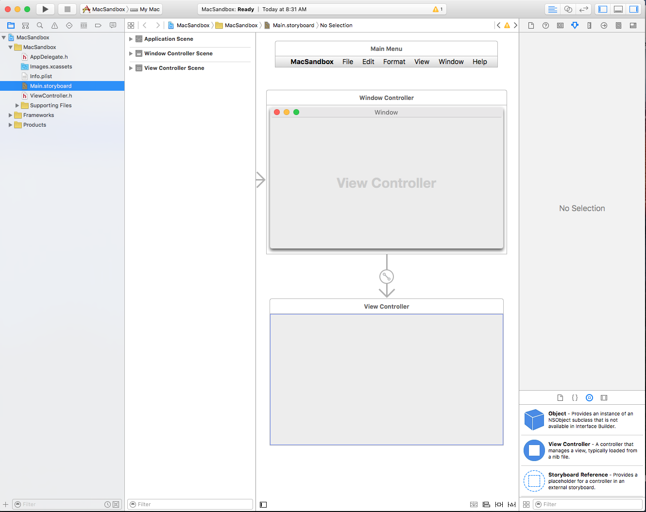Open the Window menu in Main Menu
The height and width of the screenshot is (512, 646).
451,62
